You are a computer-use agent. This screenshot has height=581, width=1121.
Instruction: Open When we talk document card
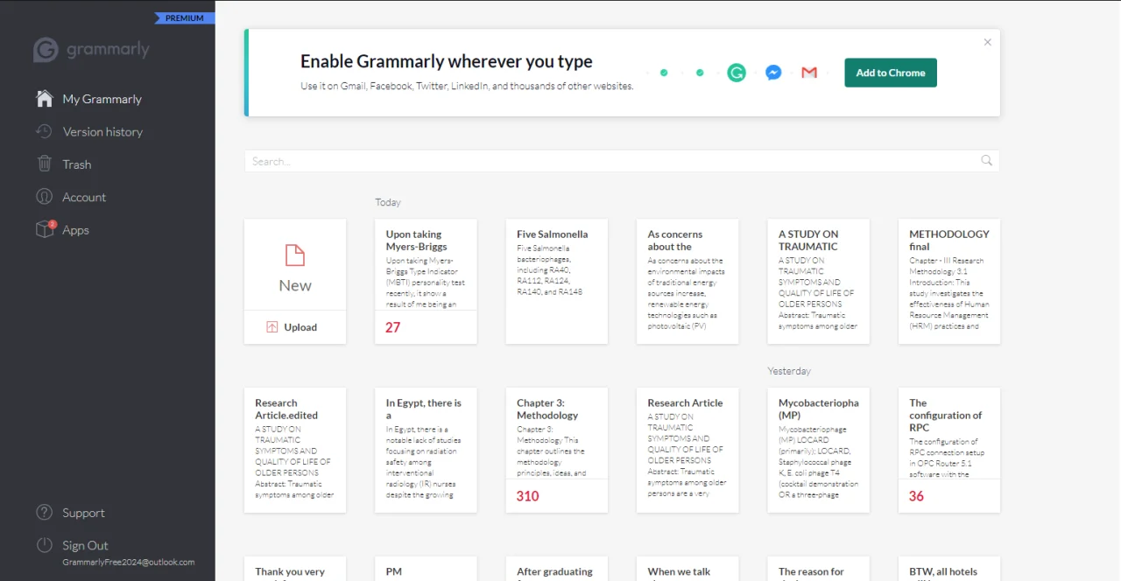click(x=687, y=569)
